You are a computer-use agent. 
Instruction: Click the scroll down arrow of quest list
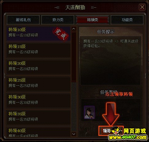pyautogui.click(x=74, y=134)
